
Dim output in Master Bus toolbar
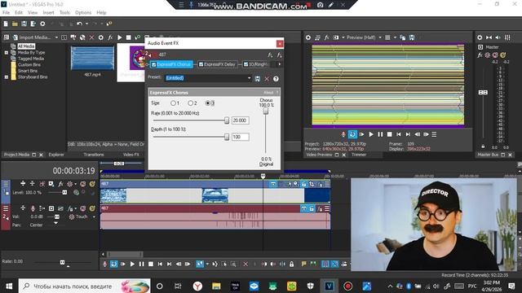498,37
